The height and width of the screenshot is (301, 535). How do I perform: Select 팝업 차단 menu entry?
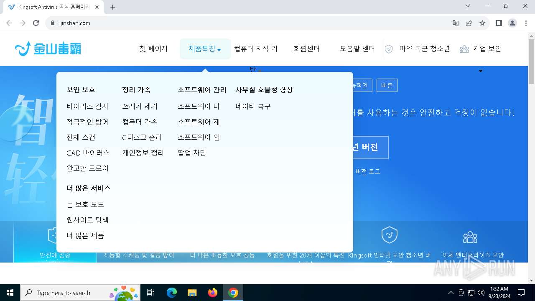click(192, 153)
